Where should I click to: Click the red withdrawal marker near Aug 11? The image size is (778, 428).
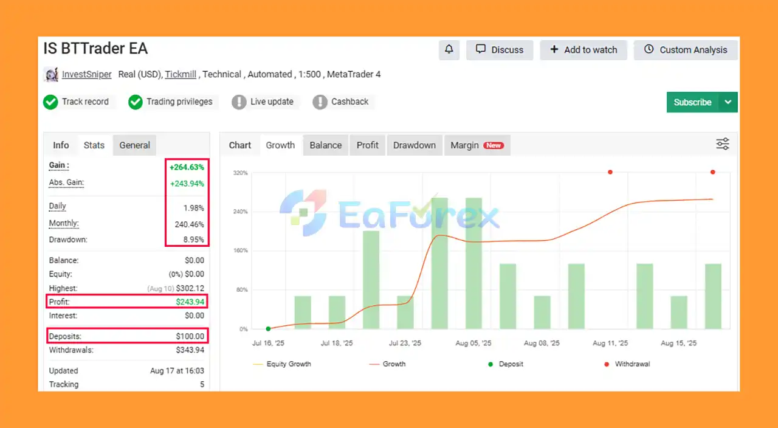tap(610, 172)
